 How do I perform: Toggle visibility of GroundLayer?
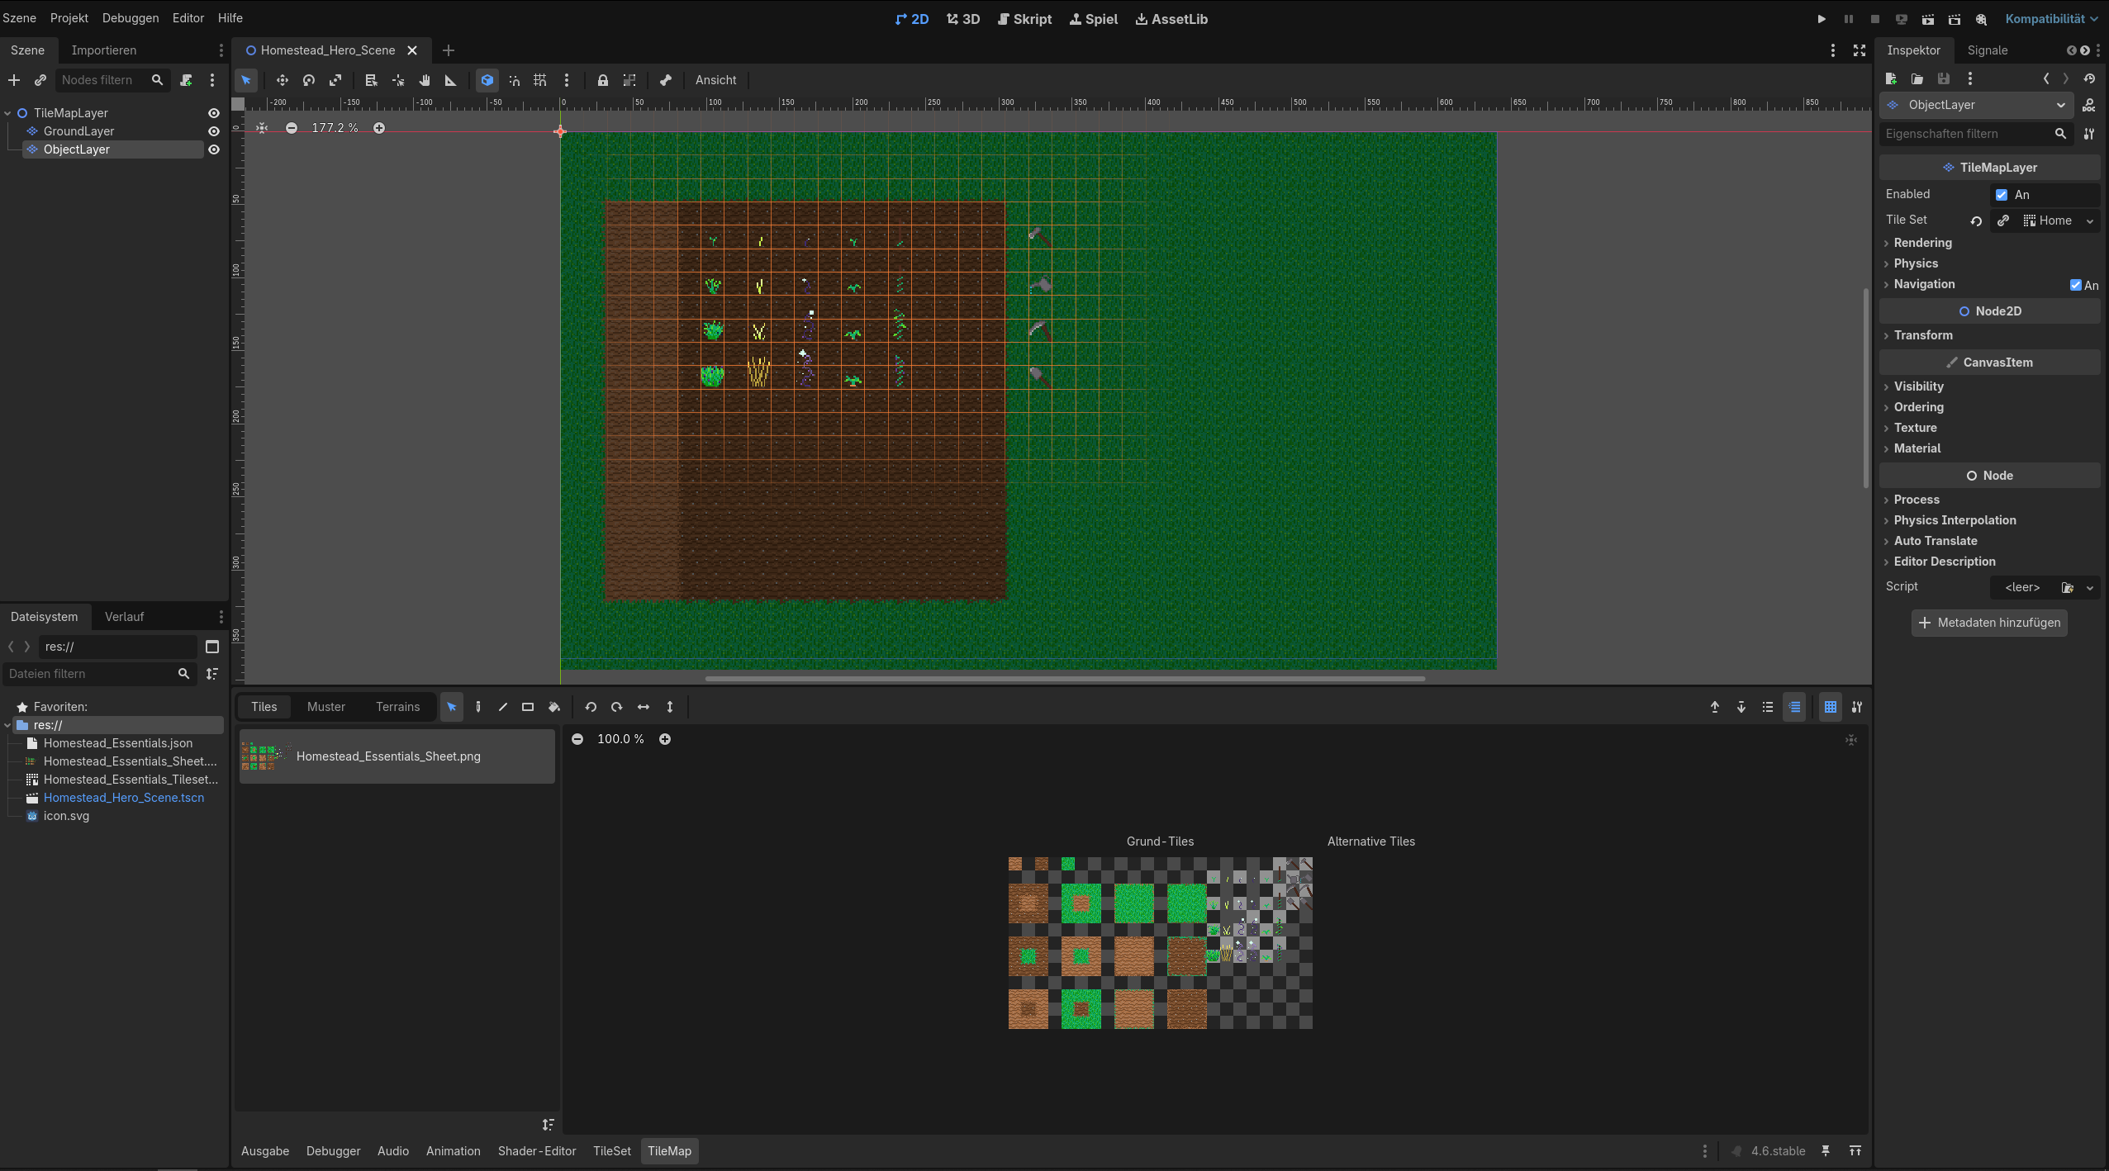tap(214, 131)
